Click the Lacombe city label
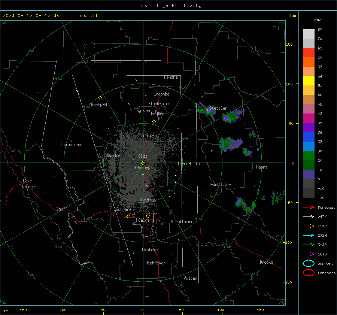The image size is (337, 315). pos(161,94)
